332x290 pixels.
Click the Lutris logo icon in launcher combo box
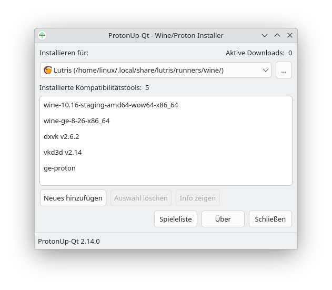point(48,70)
